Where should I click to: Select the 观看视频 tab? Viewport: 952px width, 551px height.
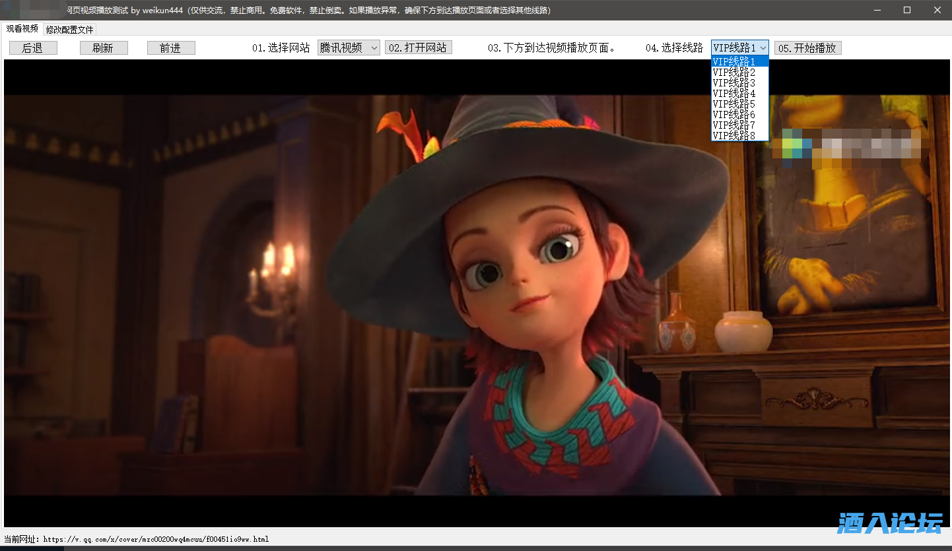click(22, 28)
